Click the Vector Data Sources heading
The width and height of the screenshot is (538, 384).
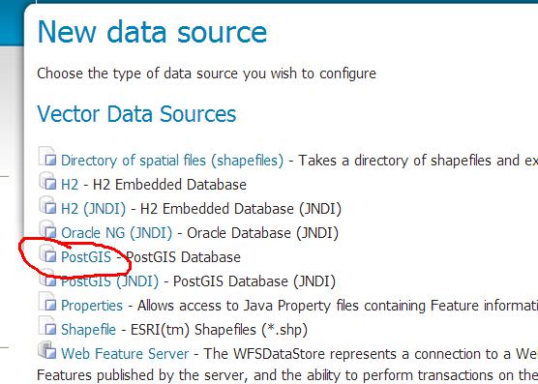point(136,114)
